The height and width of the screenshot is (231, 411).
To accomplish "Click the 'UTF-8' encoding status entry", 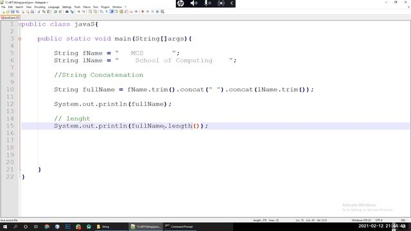I will point(379,220).
